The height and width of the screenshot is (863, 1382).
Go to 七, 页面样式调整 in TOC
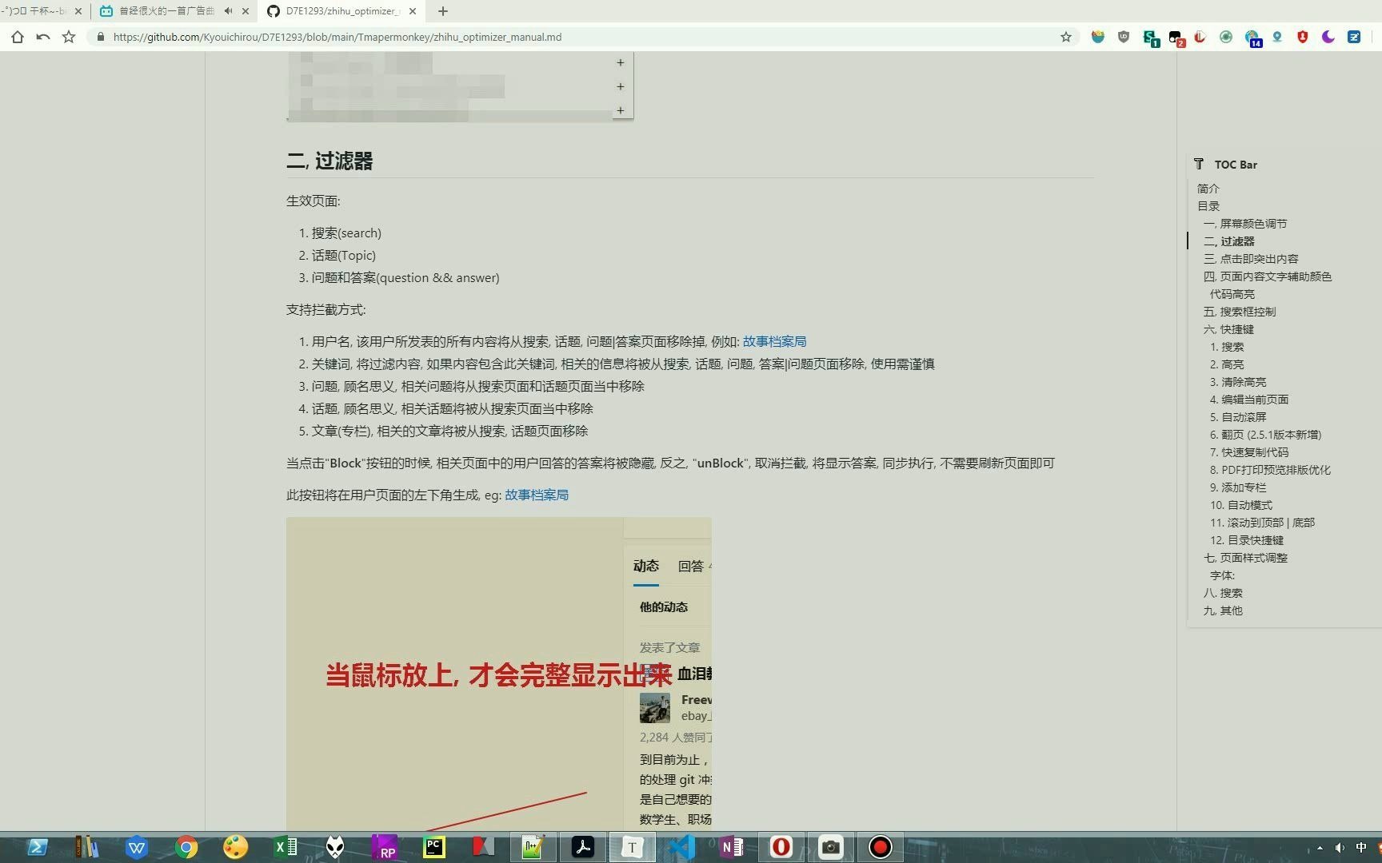pyautogui.click(x=1245, y=558)
